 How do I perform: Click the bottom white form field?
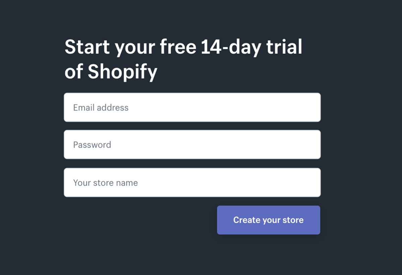[192, 183]
